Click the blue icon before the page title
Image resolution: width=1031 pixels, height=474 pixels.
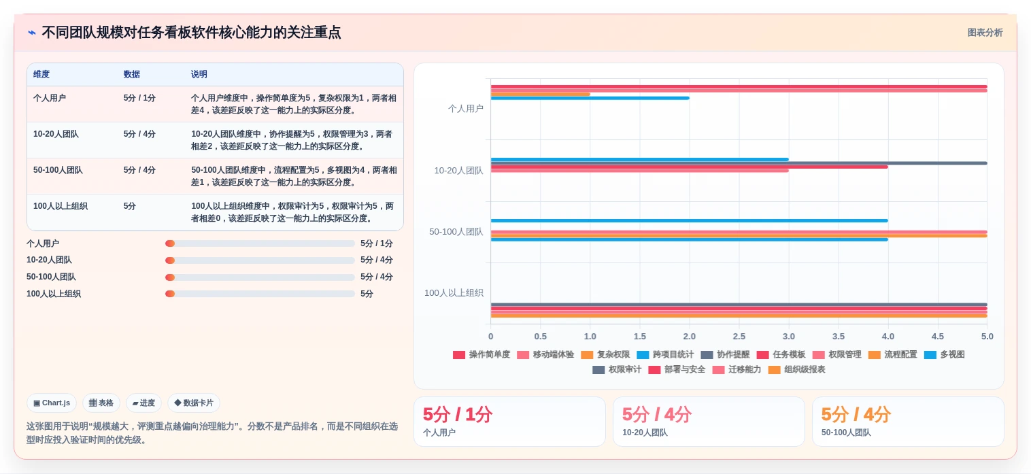pos(31,33)
